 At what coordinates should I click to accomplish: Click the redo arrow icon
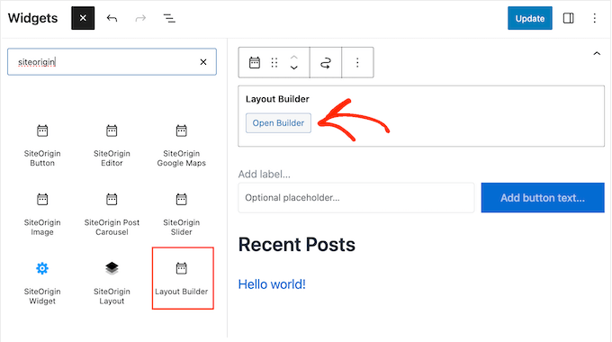(x=140, y=18)
